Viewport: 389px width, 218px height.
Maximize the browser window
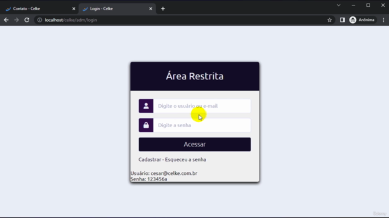pos(368,5)
